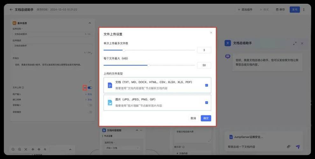Click the file upload settings gear icon

pos(85,87)
